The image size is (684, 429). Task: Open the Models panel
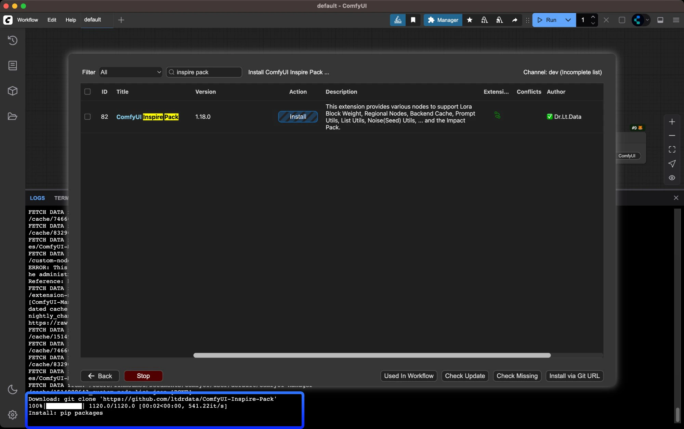pos(13,91)
